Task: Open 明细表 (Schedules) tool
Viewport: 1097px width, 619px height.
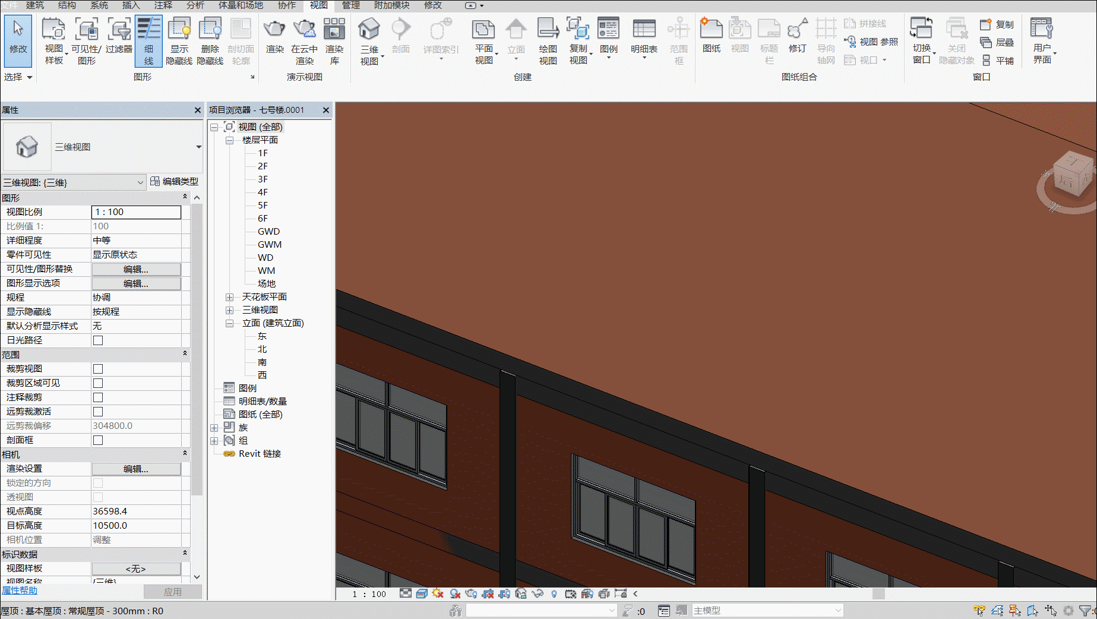Action: [x=644, y=39]
